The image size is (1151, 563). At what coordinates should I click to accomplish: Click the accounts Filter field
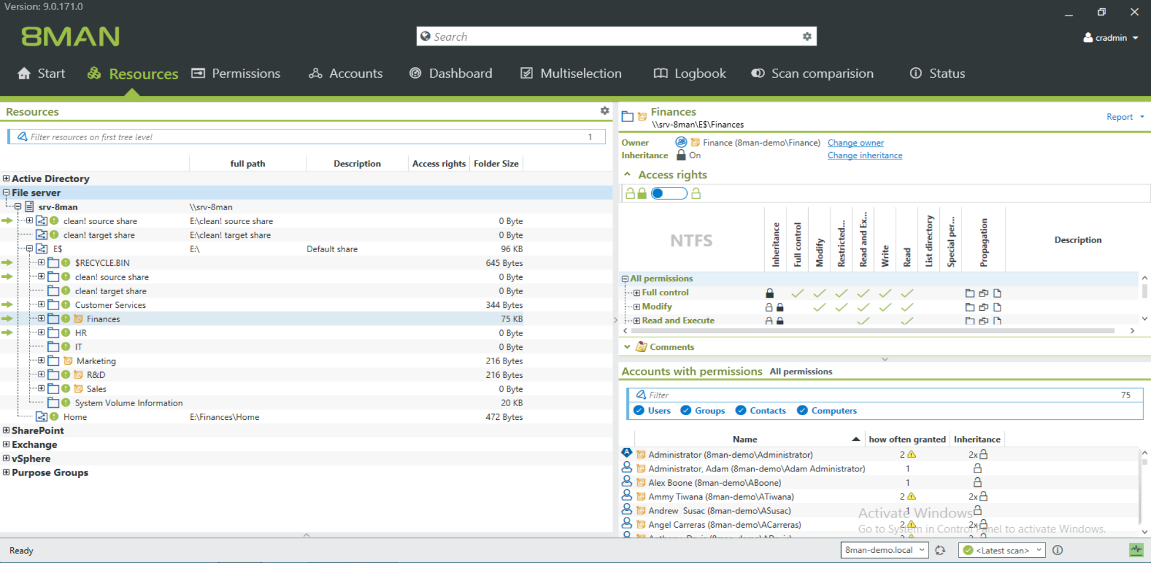click(885, 395)
